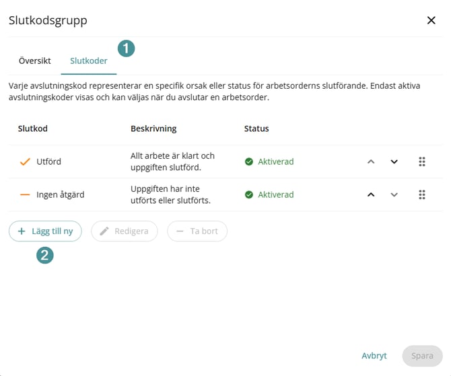The height and width of the screenshot is (376, 451).
Task: Click description 'Uppgiften har inte utförts eller slutförts.'
Action: pyautogui.click(x=170, y=194)
